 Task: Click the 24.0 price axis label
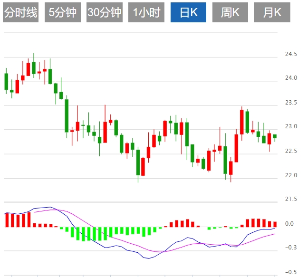click(x=291, y=78)
